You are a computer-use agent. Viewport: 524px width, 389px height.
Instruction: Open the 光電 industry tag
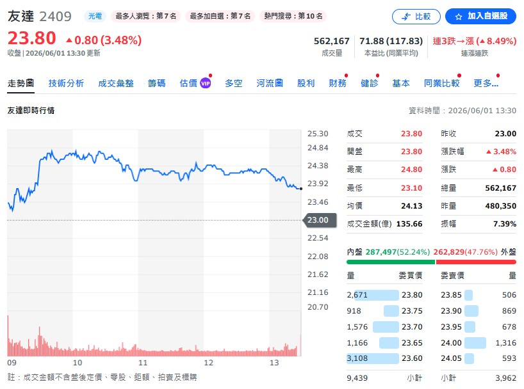point(95,16)
